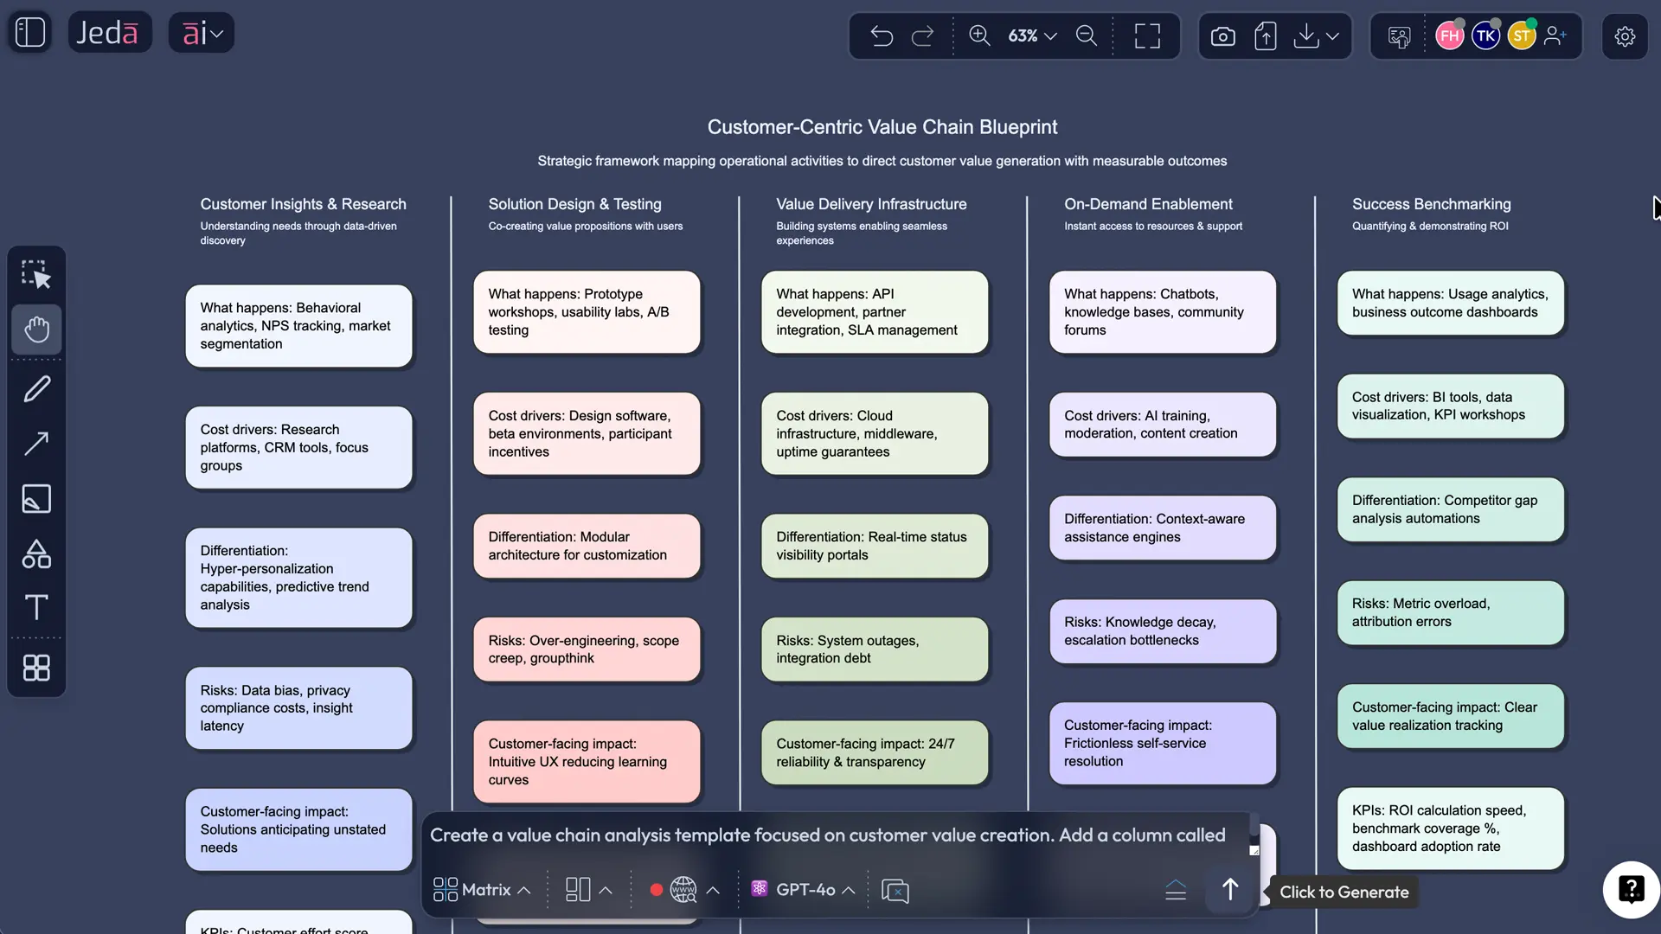The width and height of the screenshot is (1661, 934).
Task: Open the download options chevron
Action: click(x=1332, y=36)
